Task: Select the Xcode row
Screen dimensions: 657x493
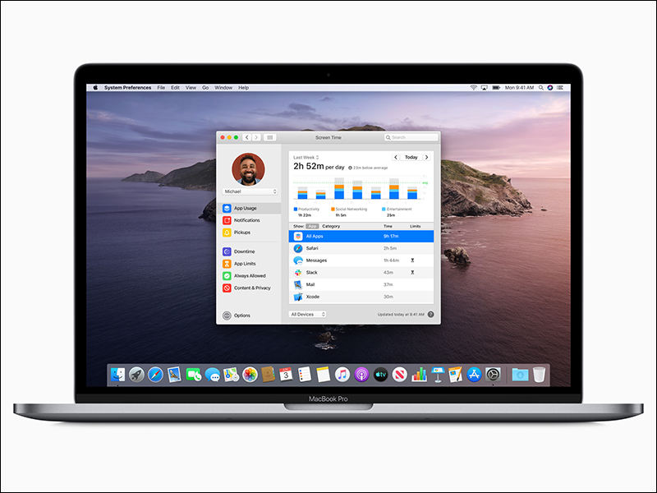Action: pyautogui.click(x=361, y=297)
